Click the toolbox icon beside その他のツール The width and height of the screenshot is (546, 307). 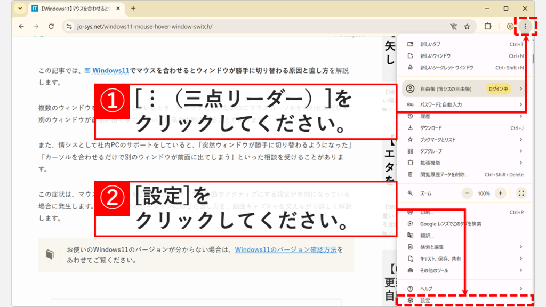tap(410, 270)
